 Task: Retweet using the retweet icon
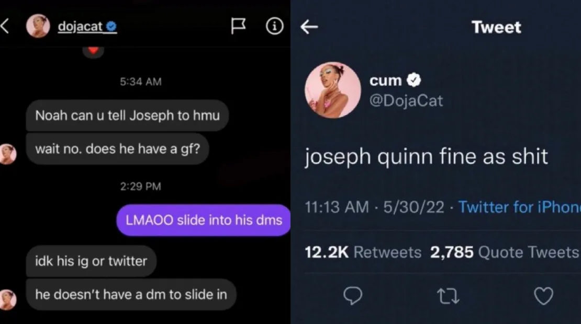click(x=448, y=296)
